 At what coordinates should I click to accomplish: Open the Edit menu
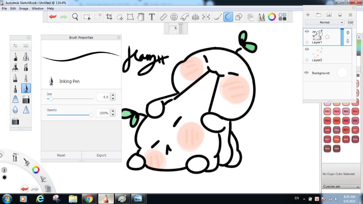point(13,8)
